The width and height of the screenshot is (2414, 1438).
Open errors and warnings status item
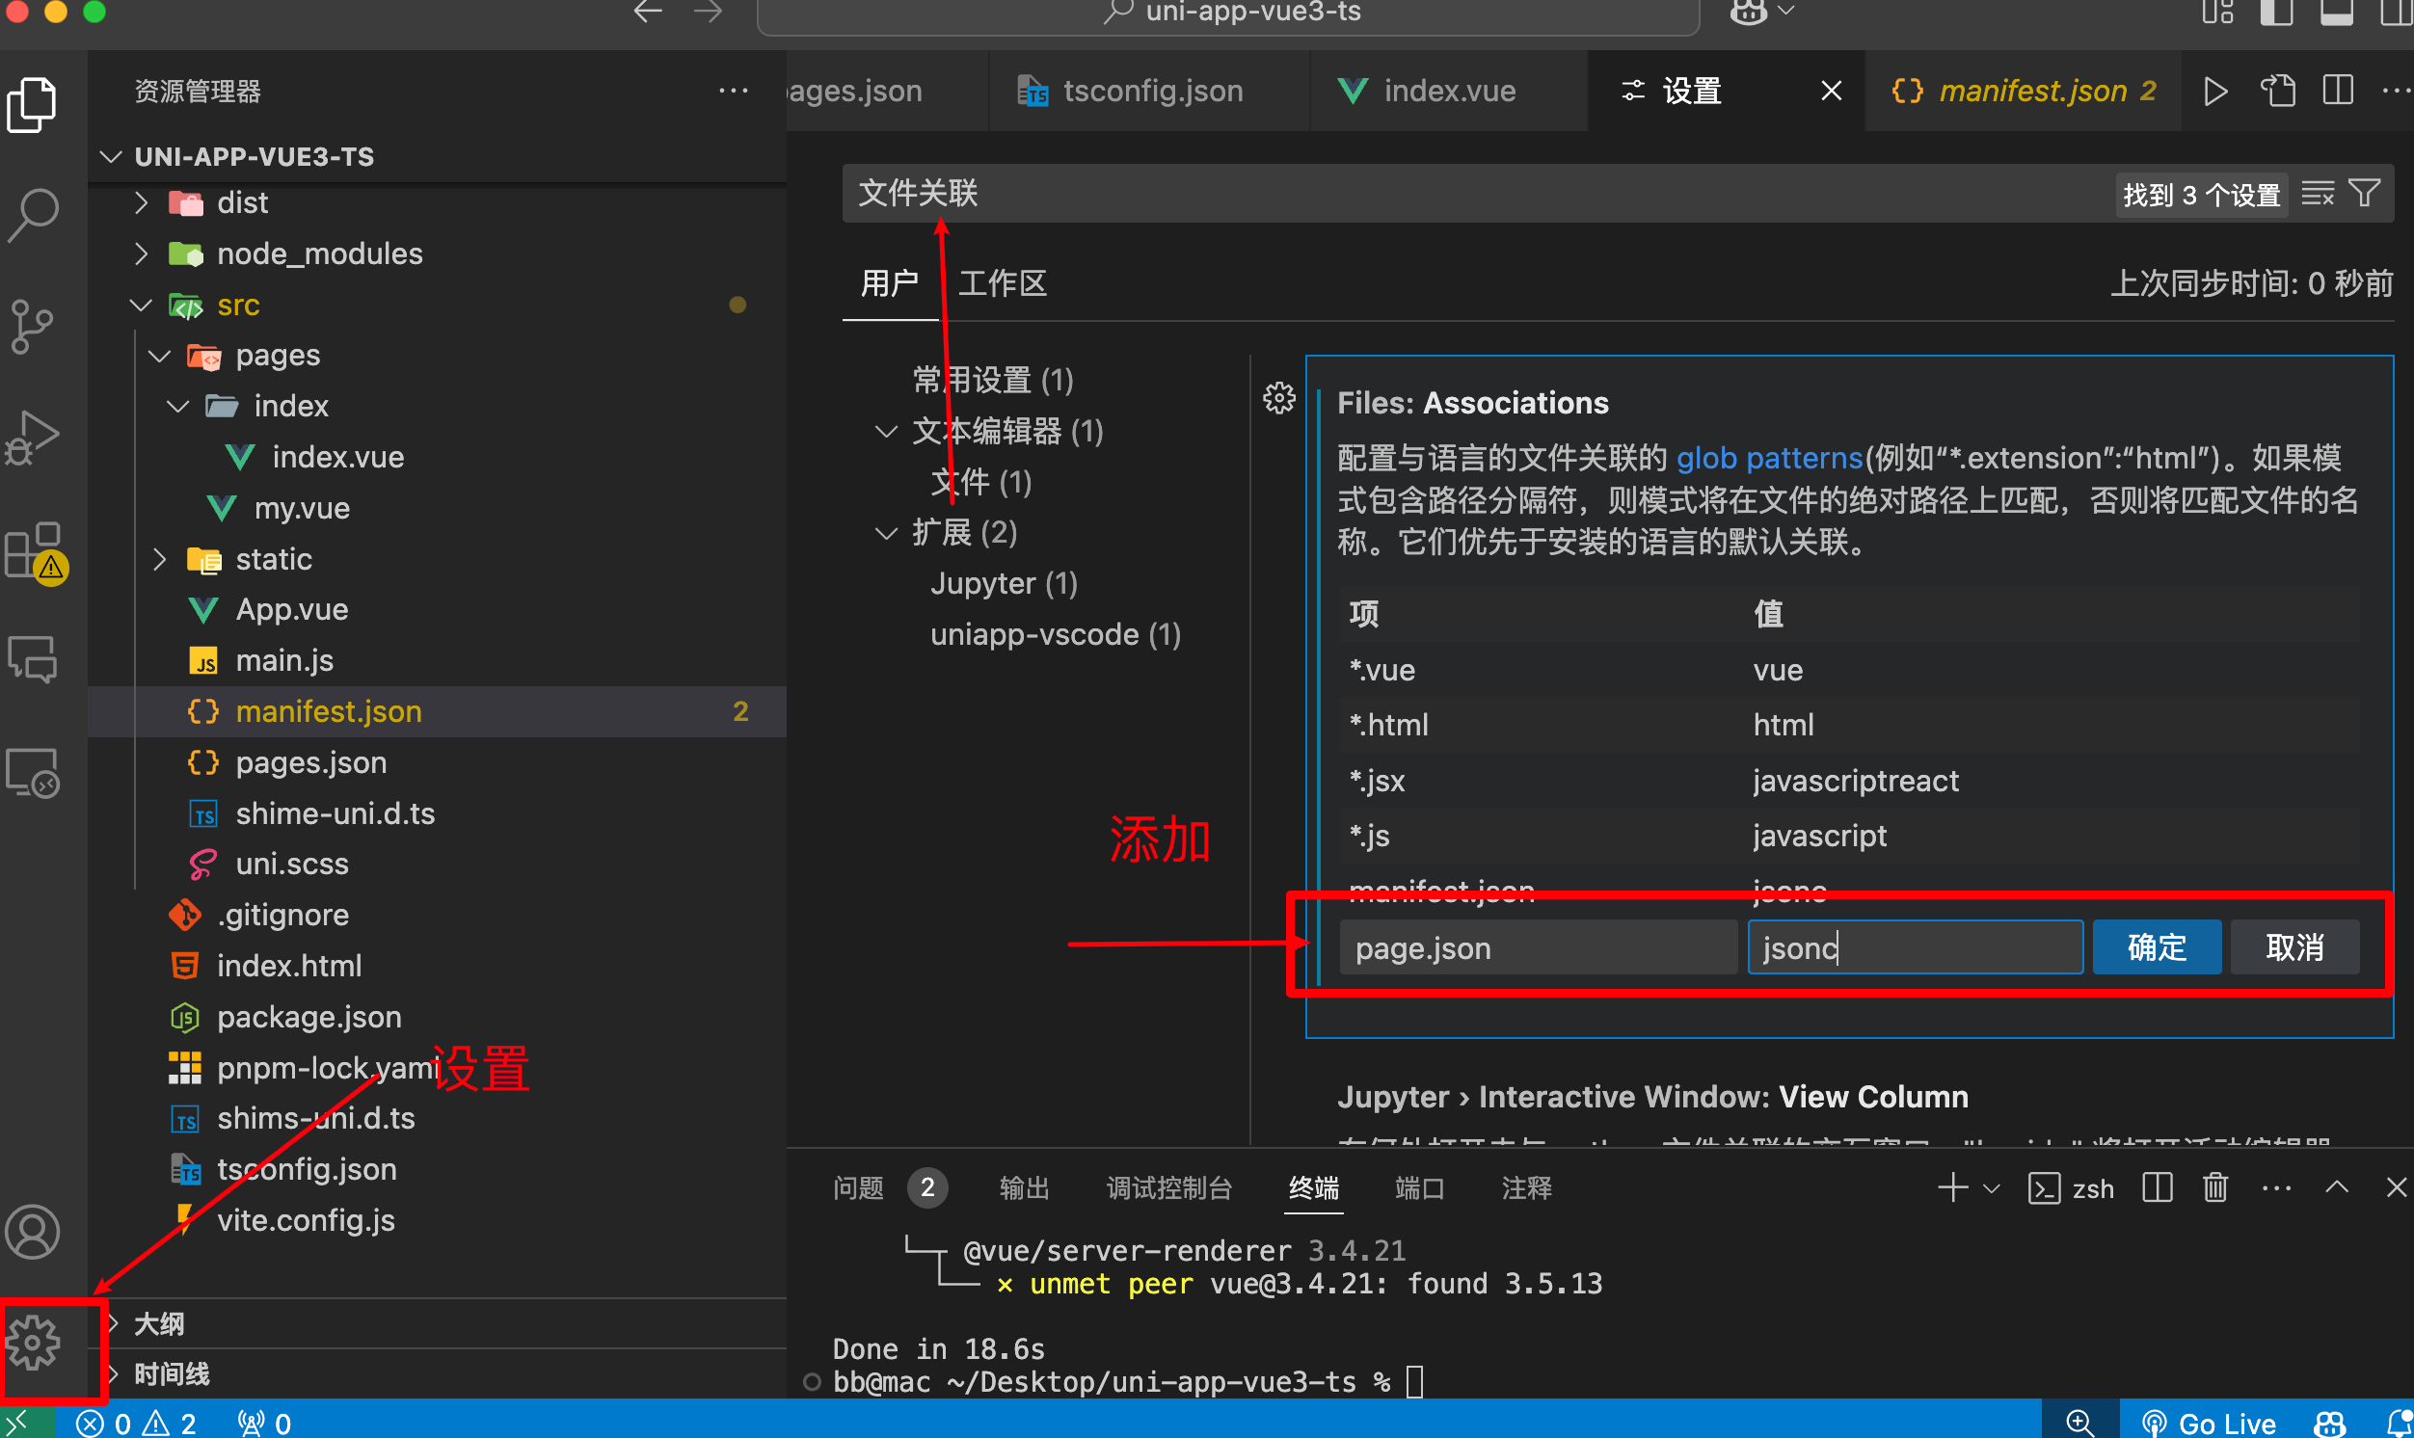coord(137,1423)
